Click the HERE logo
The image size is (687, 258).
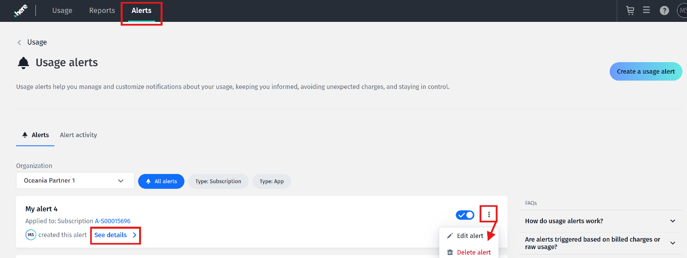click(x=20, y=10)
